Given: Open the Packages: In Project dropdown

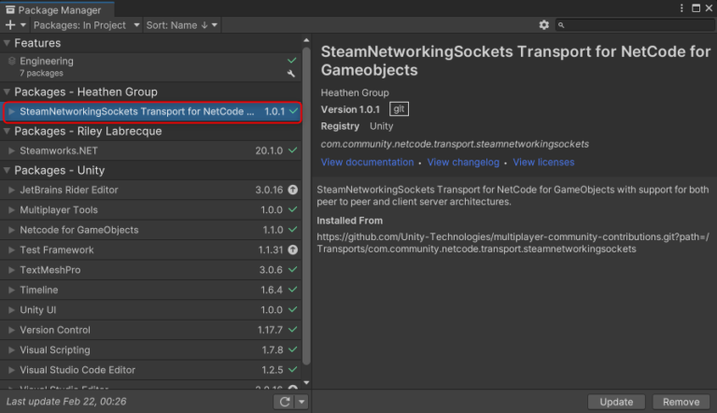Looking at the screenshot, I should [87, 25].
